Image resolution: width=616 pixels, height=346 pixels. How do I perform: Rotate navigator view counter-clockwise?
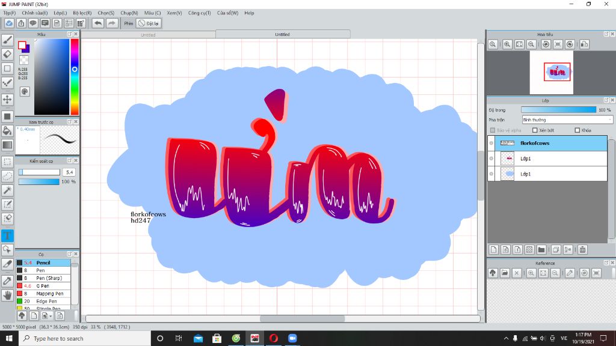point(546,44)
